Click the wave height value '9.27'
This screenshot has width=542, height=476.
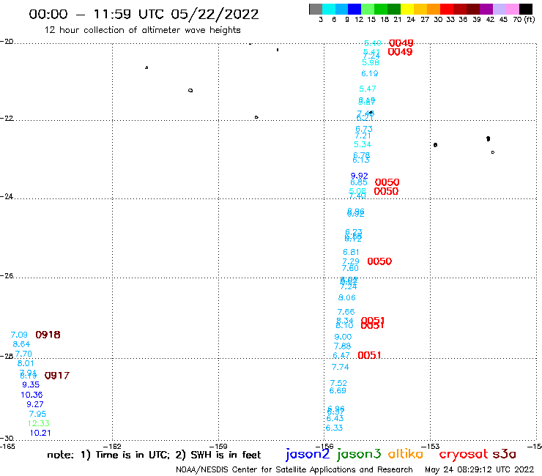(x=35, y=404)
